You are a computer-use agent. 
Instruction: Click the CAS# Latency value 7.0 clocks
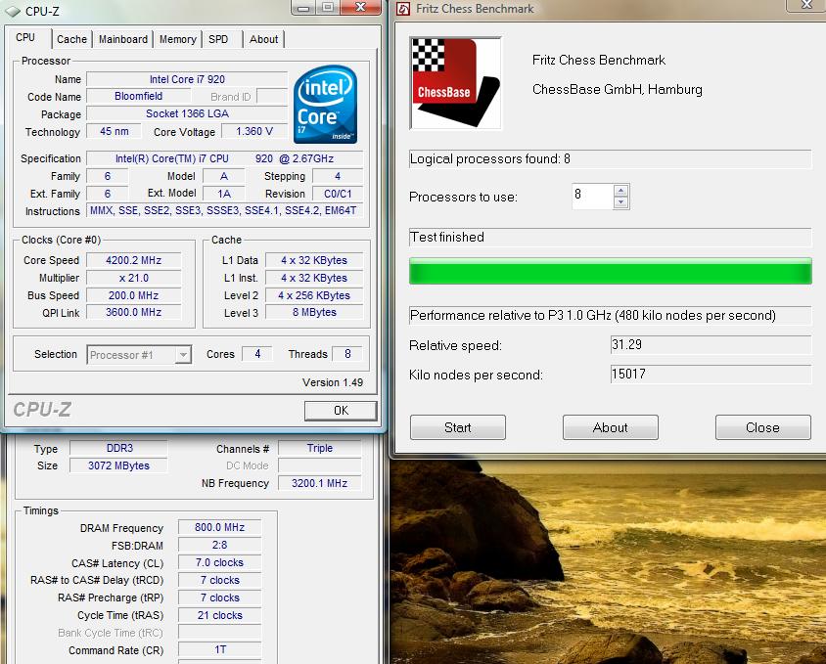coord(219,562)
